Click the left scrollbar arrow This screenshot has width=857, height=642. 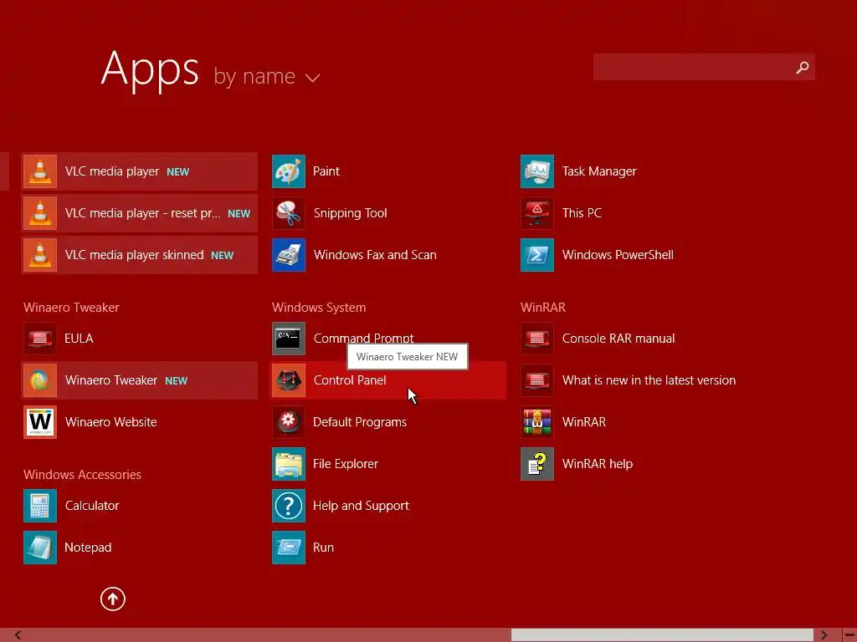[x=18, y=635]
